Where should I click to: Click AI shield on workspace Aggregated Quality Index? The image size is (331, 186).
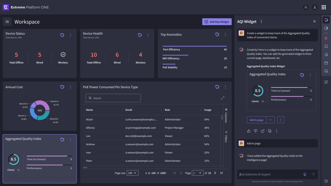point(62,139)
